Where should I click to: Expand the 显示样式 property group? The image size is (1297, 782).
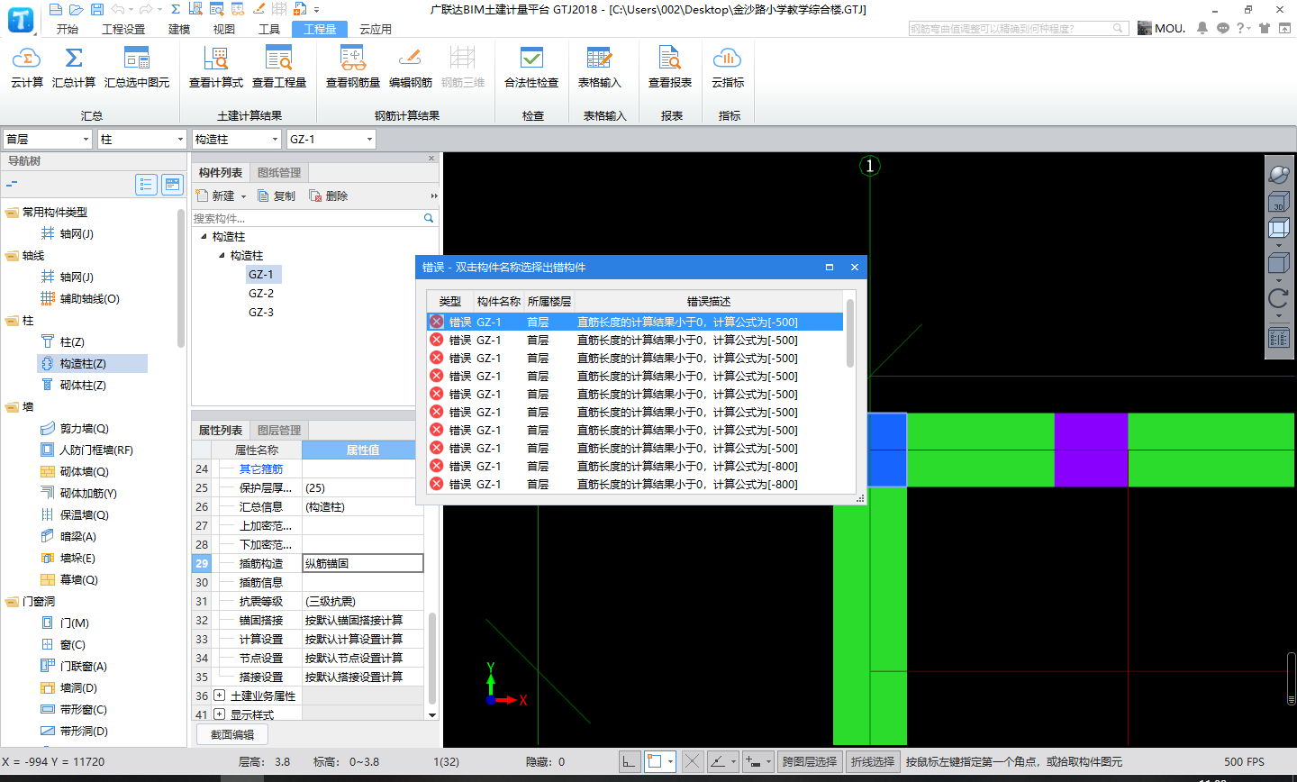pyautogui.click(x=219, y=714)
